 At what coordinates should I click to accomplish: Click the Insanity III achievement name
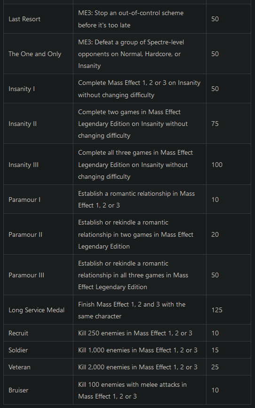24,165
